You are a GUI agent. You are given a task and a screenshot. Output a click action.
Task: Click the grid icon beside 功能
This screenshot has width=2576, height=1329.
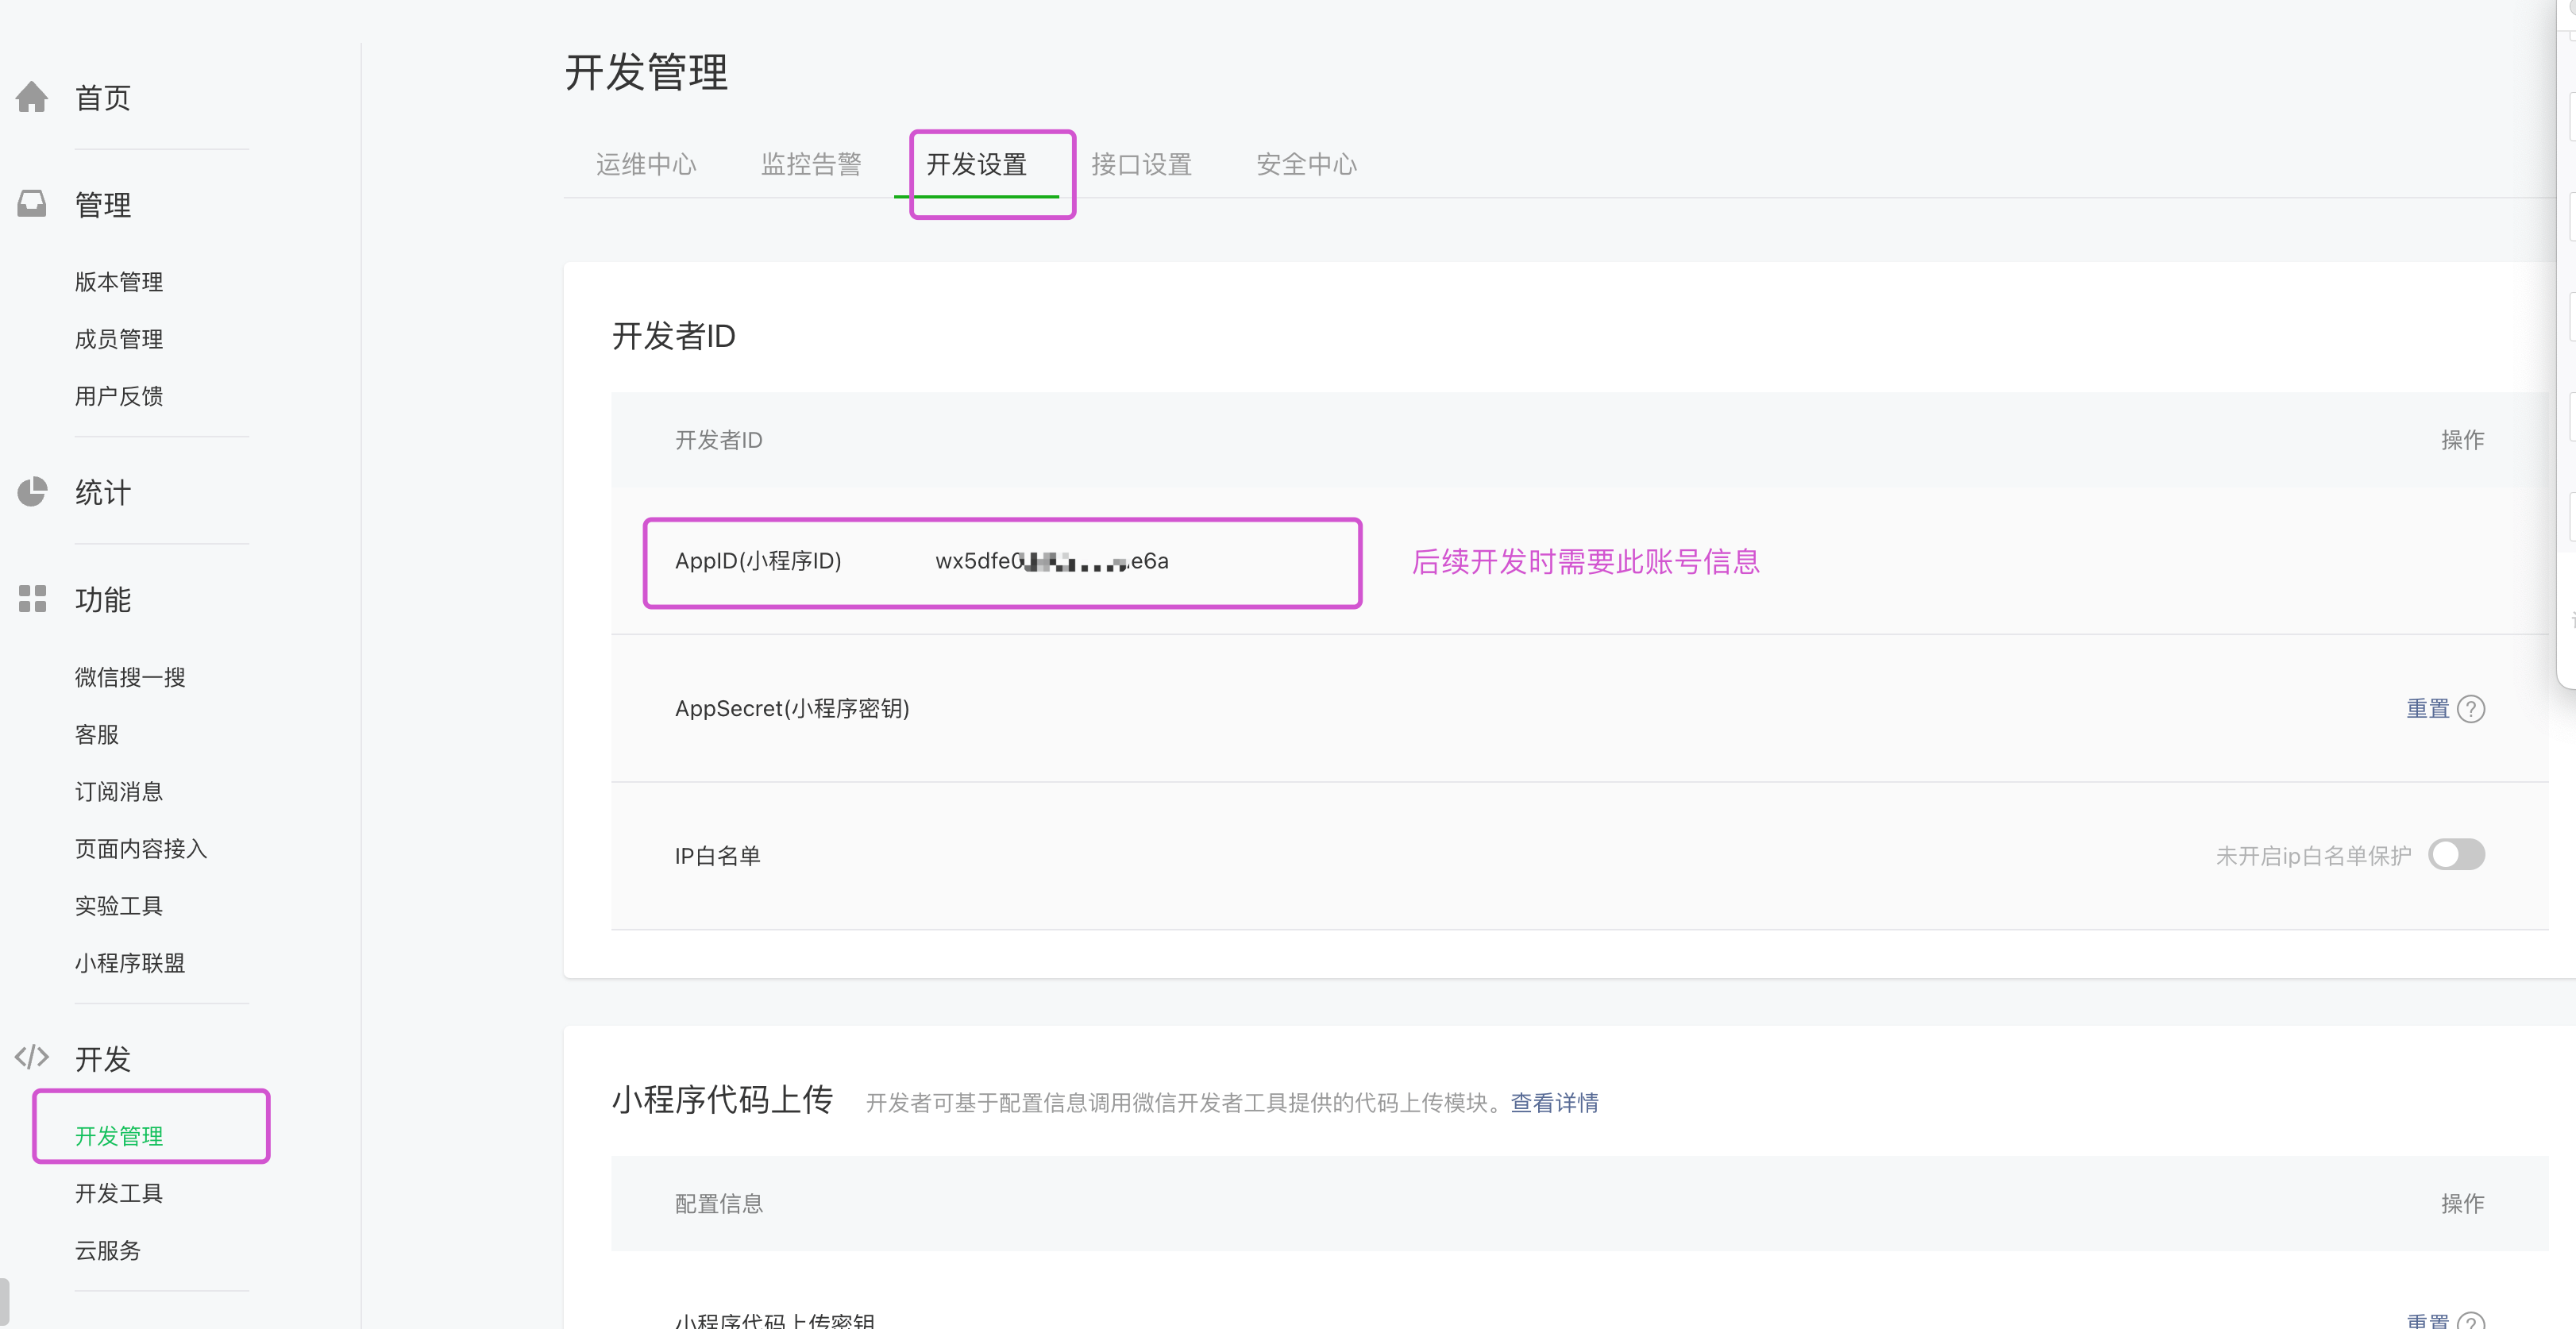pyautogui.click(x=32, y=598)
